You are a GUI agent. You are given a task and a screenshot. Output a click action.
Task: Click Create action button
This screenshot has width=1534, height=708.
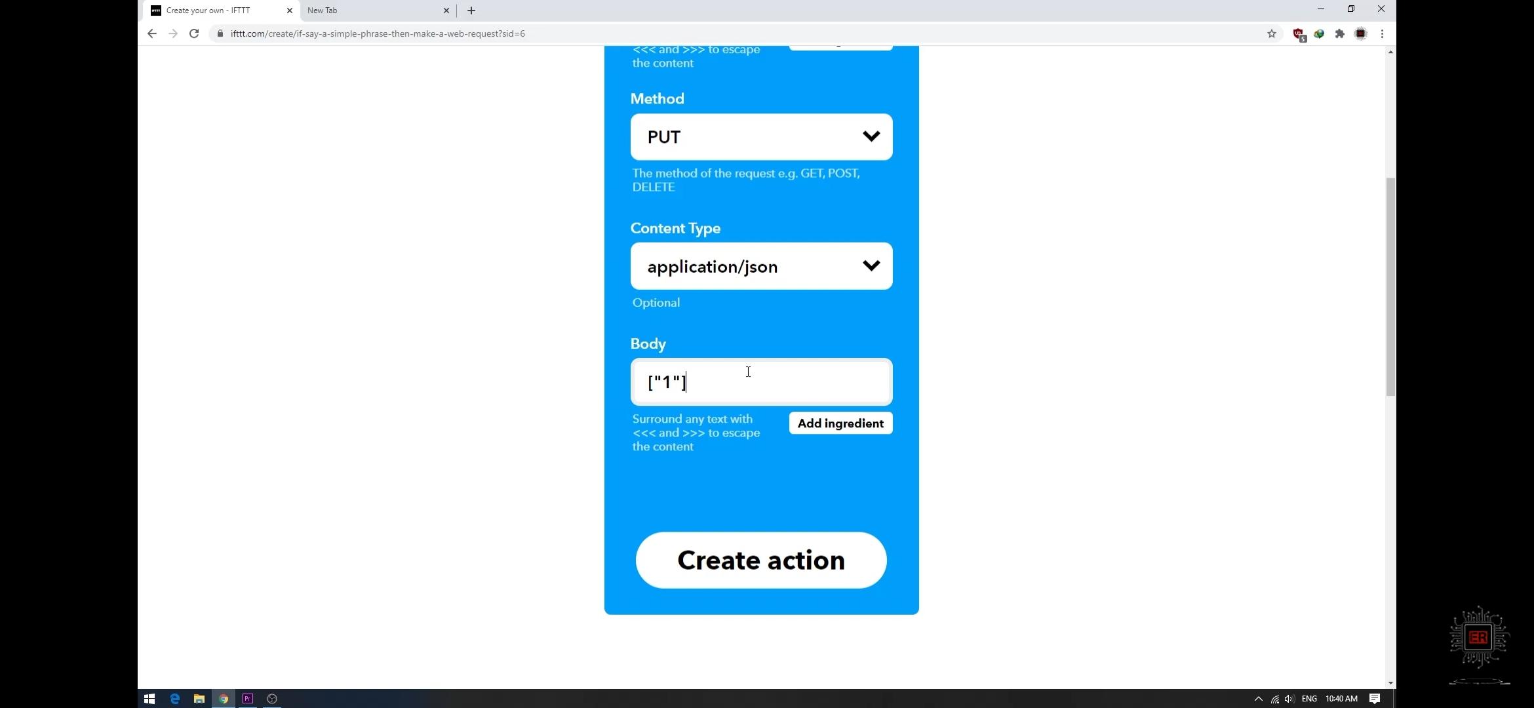pos(761,559)
